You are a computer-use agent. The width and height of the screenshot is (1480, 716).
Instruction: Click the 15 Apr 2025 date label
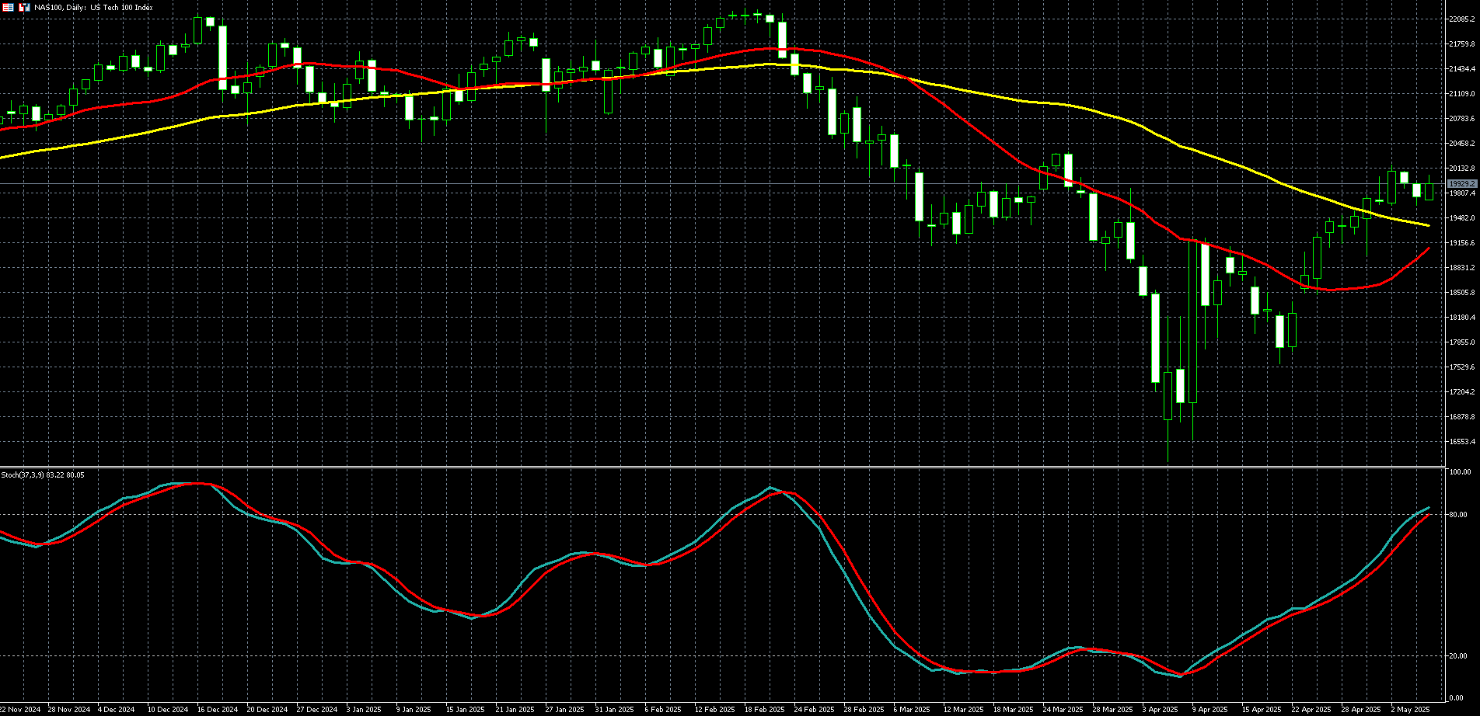point(1262,710)
